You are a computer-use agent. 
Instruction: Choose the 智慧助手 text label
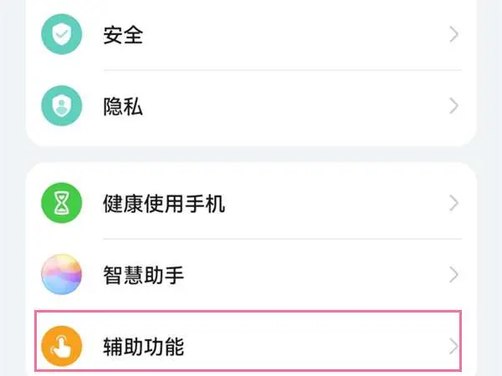143,274
